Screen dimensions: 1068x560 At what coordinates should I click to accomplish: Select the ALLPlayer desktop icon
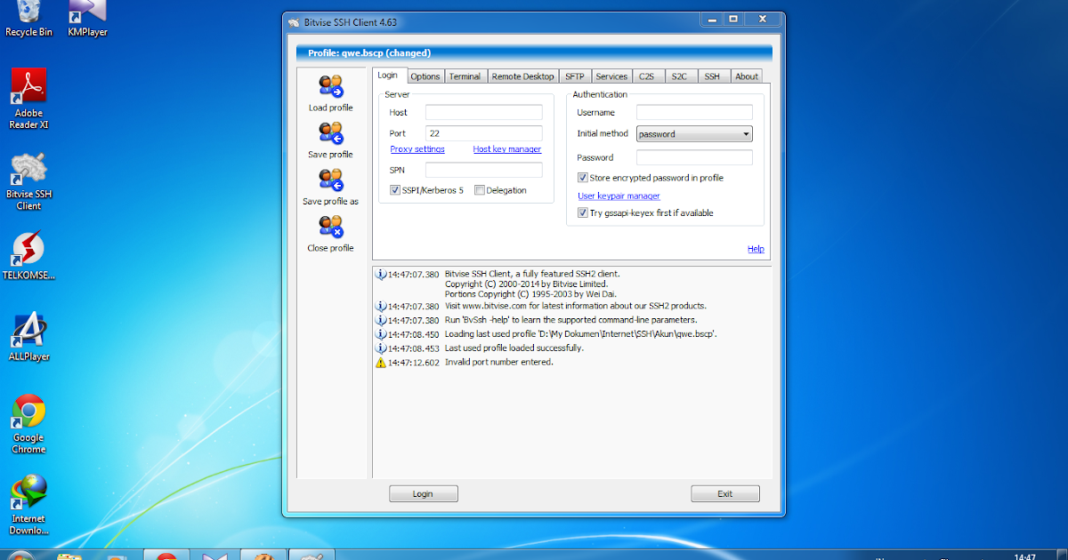(28, 337)
